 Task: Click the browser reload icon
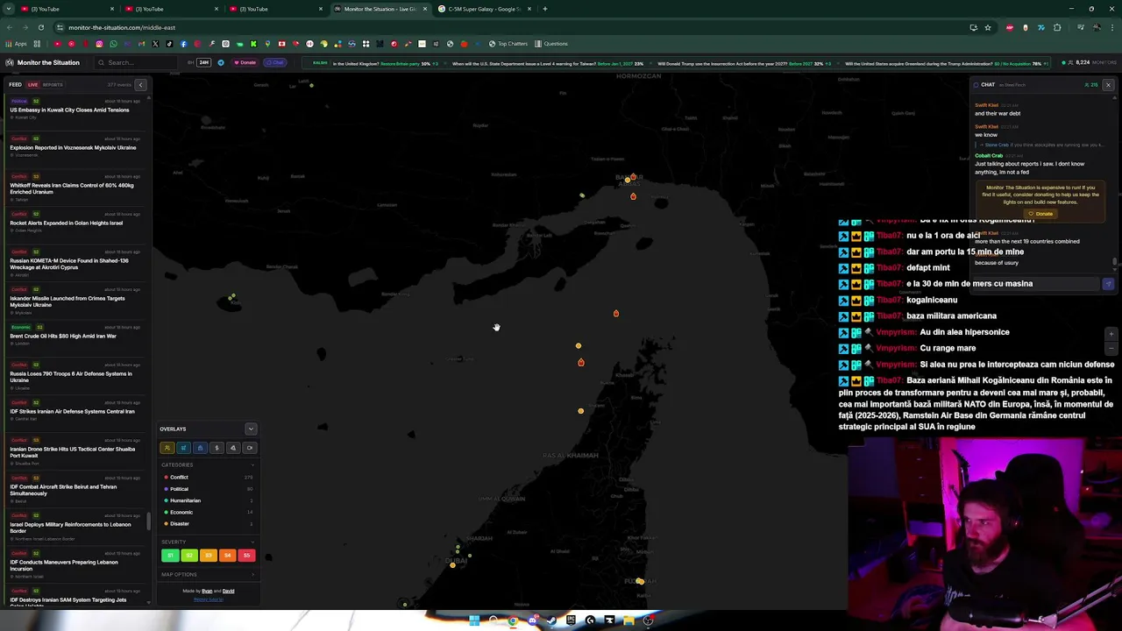point(40,27)
